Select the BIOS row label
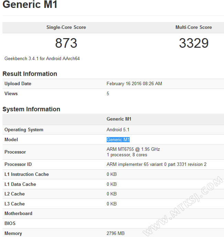The height and width of the screenshot is (237, 224). (10, 223)
